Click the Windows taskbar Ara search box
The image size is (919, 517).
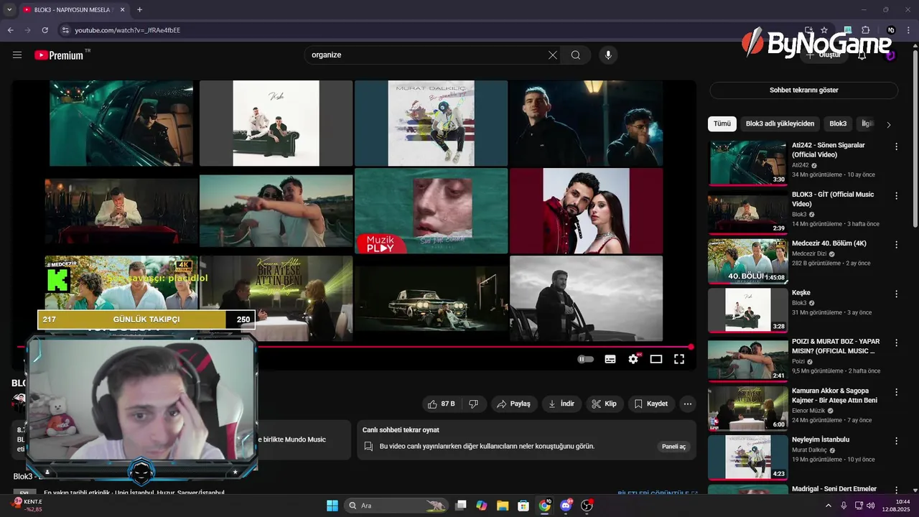point(396,506)
